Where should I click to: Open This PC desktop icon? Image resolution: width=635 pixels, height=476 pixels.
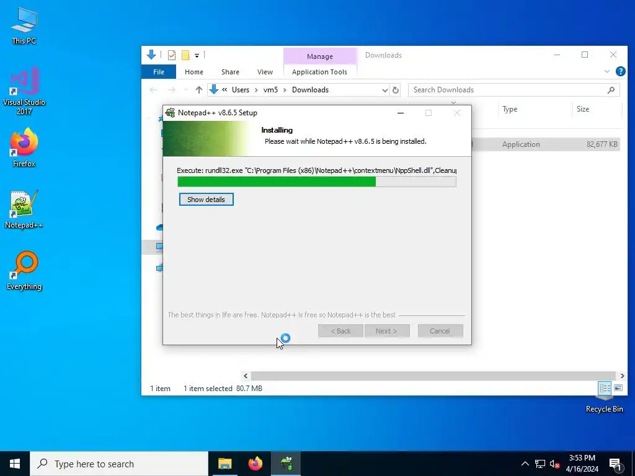tap(24, 25)
